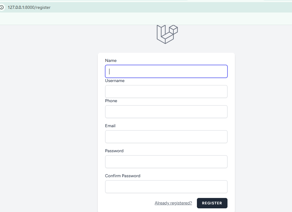Image resolution: width=292 pixels, height=212 pixels.
Task: Click the page background outside the form
Action: 46,122
